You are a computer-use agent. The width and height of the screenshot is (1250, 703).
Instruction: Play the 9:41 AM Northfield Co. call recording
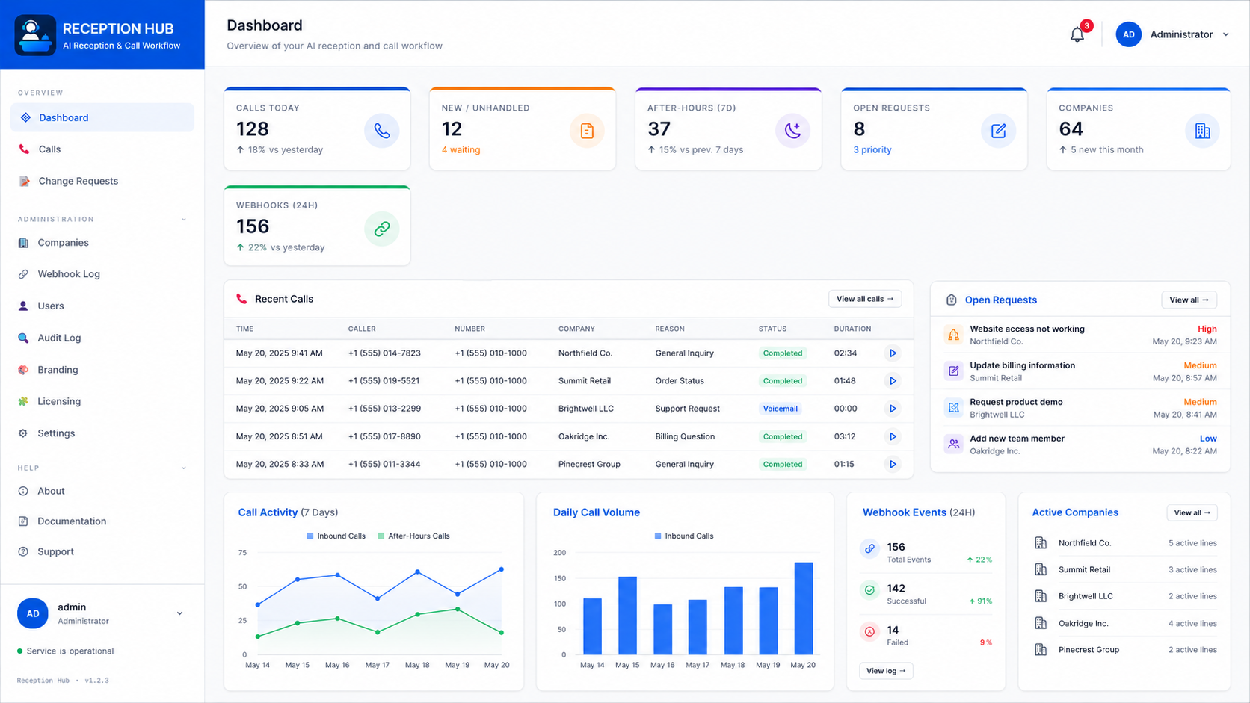pyautogui.click(x=892, y=353)
